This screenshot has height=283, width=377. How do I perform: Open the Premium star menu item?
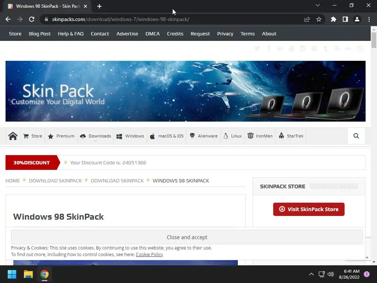(x=61, y=136)
